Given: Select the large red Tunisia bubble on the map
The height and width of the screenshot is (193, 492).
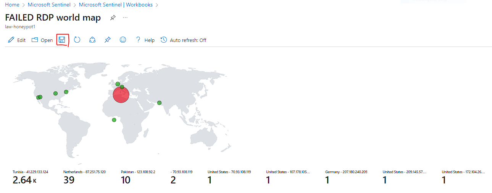Looking at the screenshot, I should point(121,95).
